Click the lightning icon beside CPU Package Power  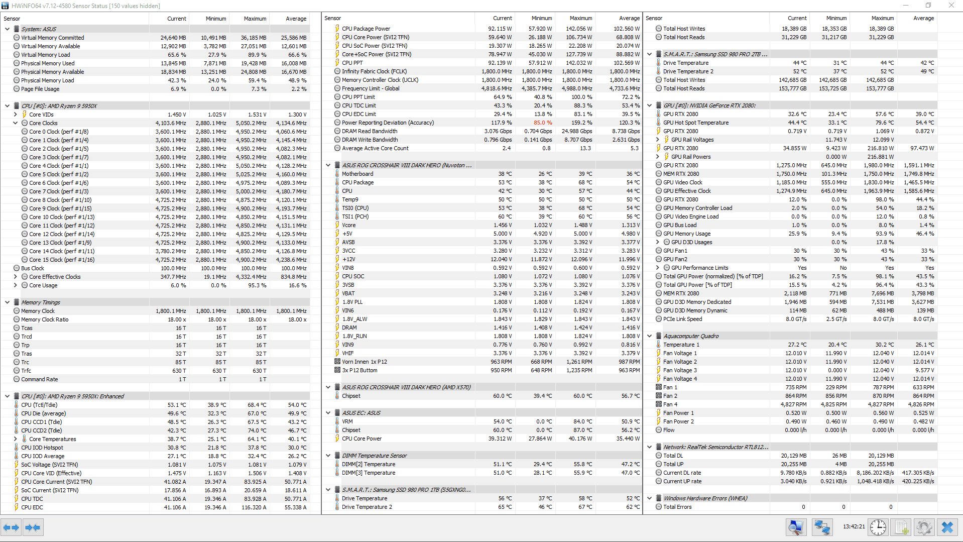[337, 29]
